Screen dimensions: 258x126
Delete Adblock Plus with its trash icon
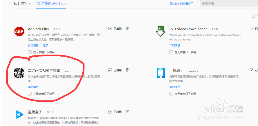127,28
